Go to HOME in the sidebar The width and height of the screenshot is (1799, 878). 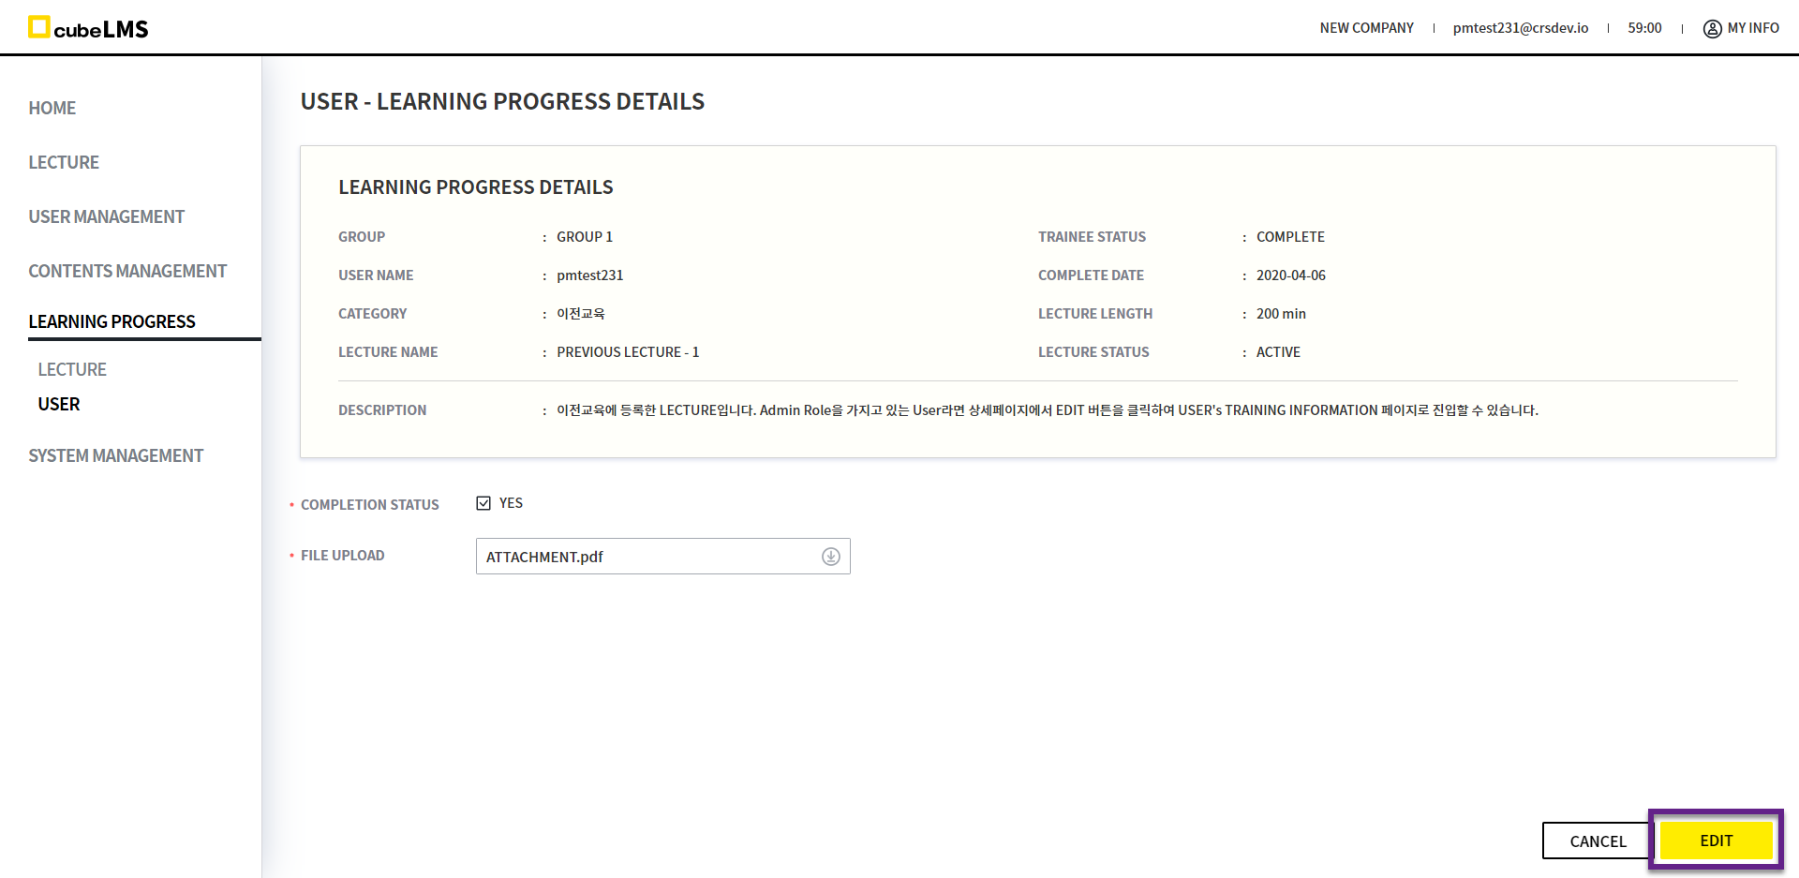pyautogui.click(x=52, y=108)
